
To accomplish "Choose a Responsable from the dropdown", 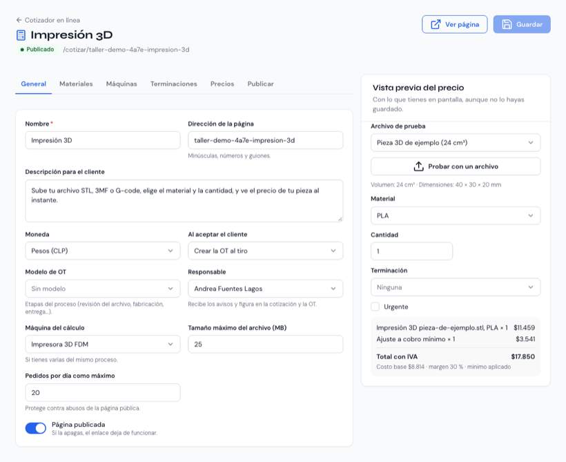I will 265,289.
